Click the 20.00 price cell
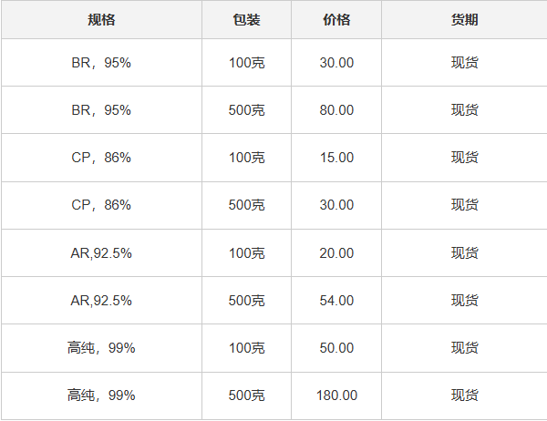The height and width of the screenshot is (421, 547). pyautogui.click(x=336, y=252)
